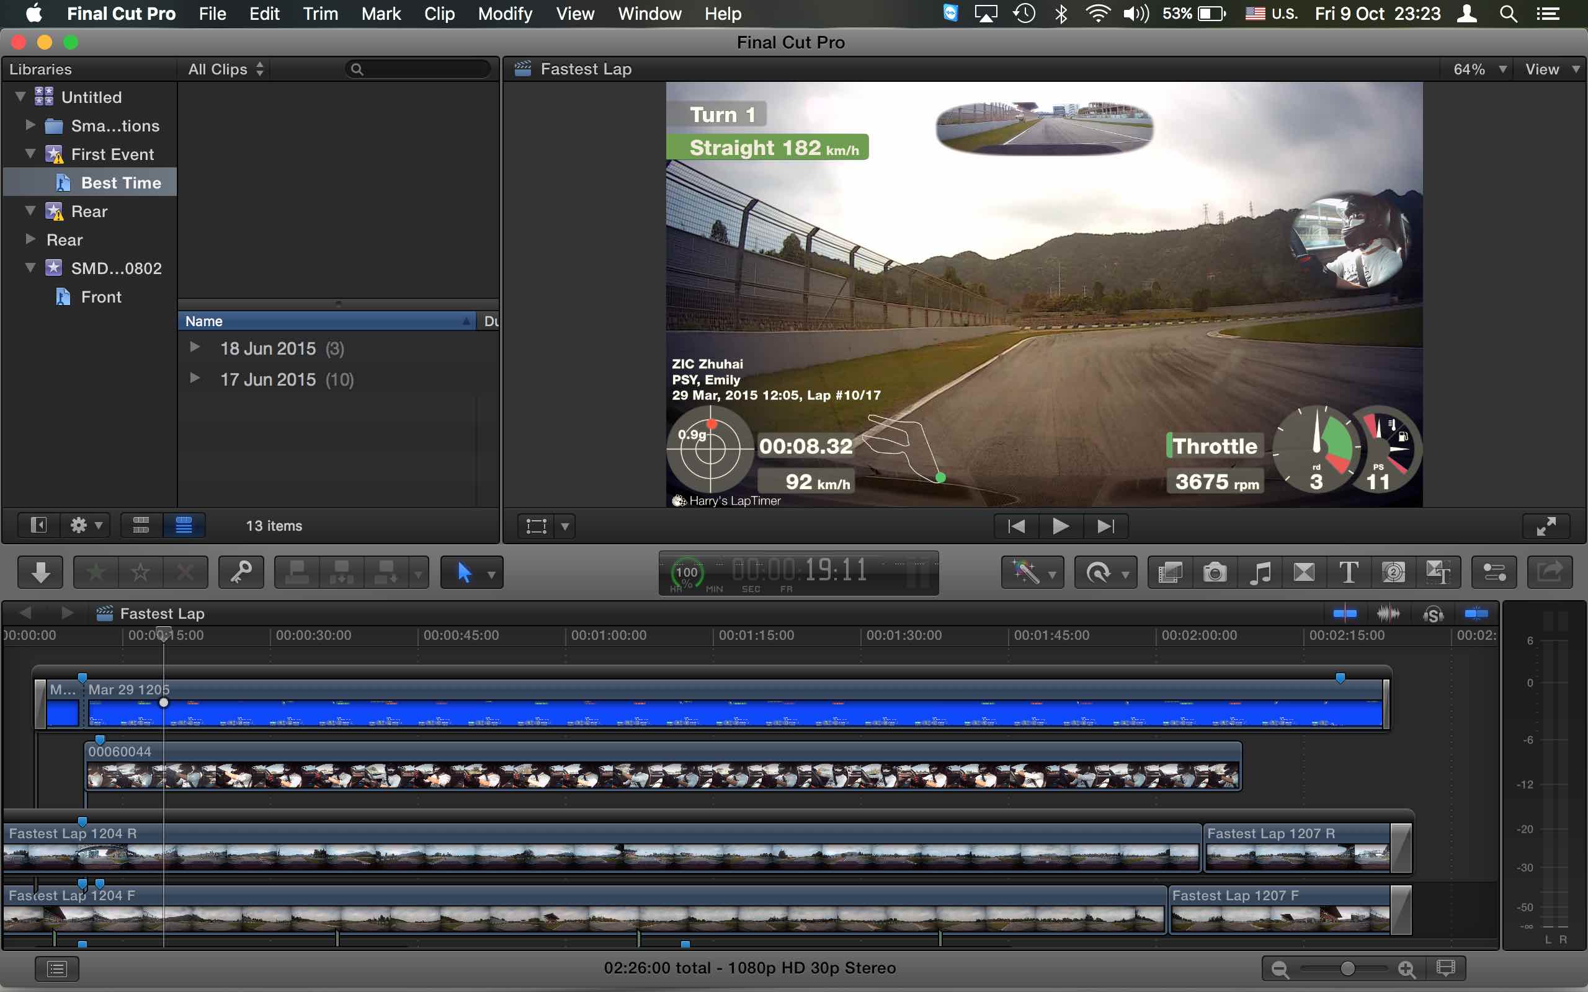Click the Import Media down-arrow button
Screen dimensions: 1588x992
(x=41, y=572)
